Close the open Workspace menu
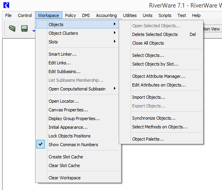222x190 pixels. [49, 15]
